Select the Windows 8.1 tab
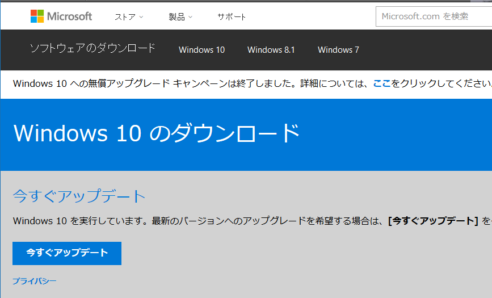The height and width of the screenshot is (298, 492). coord(271,50)
